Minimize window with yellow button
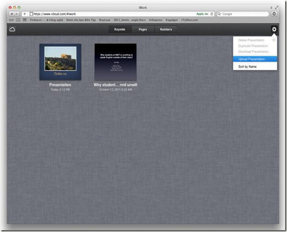The width and height of the screenshot is (287, 232). [x=14, y=7]
